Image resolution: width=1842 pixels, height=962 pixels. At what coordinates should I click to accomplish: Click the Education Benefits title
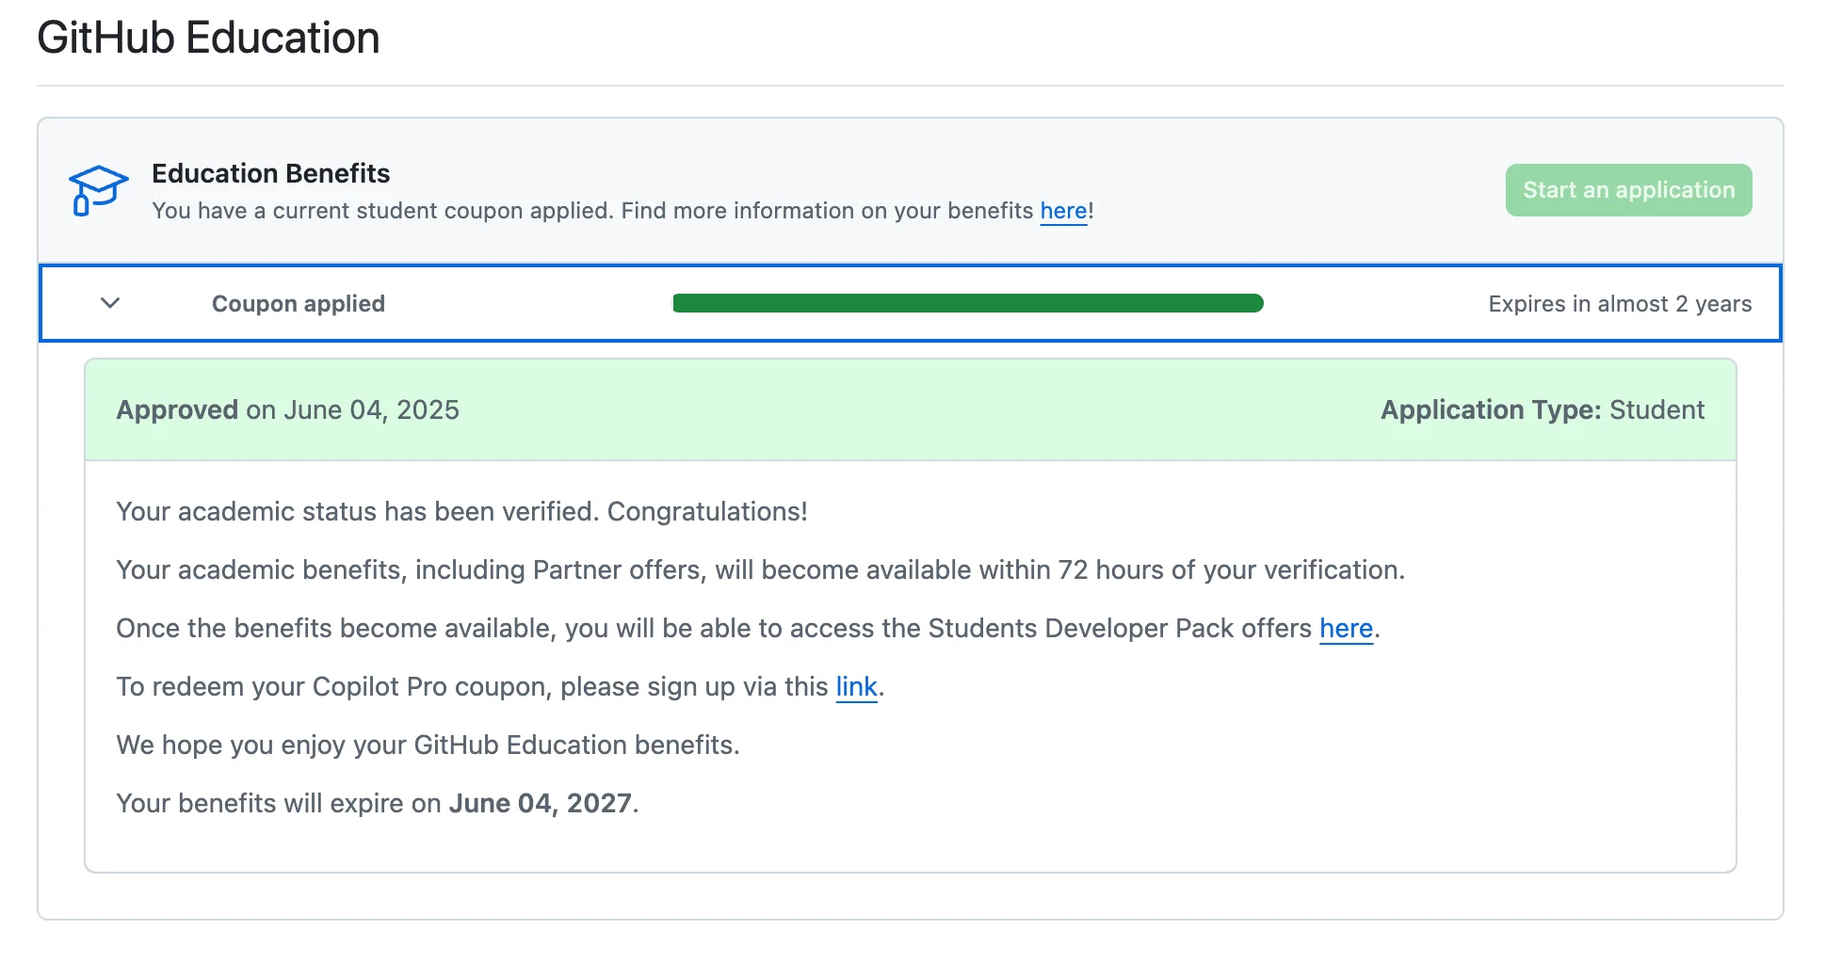[271, 173]
